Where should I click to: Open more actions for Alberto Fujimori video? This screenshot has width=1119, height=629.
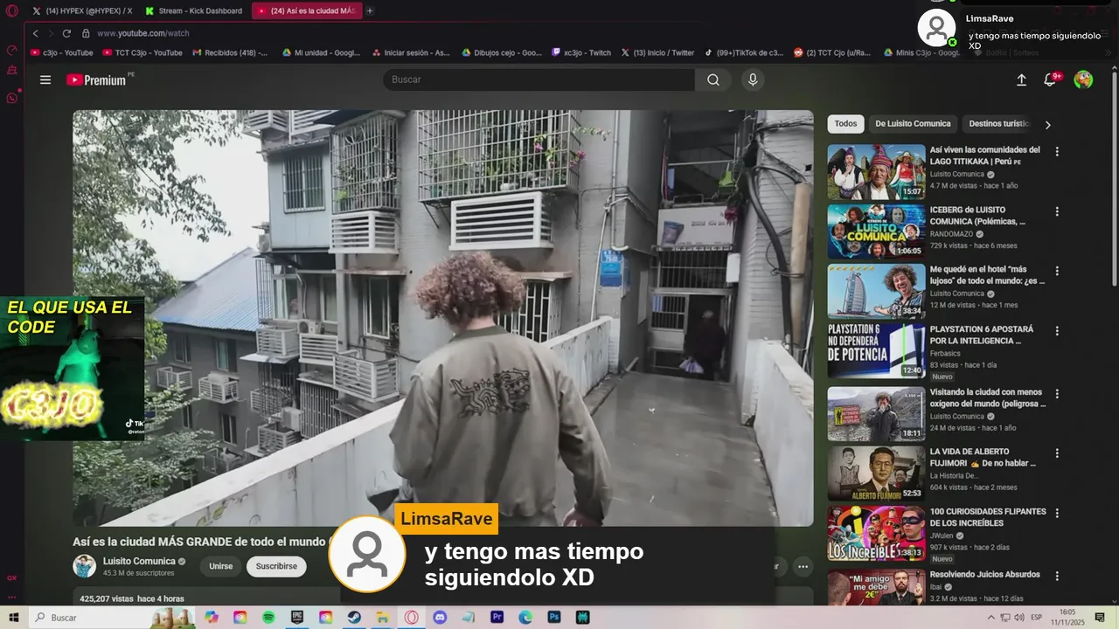pos(1057,453)
